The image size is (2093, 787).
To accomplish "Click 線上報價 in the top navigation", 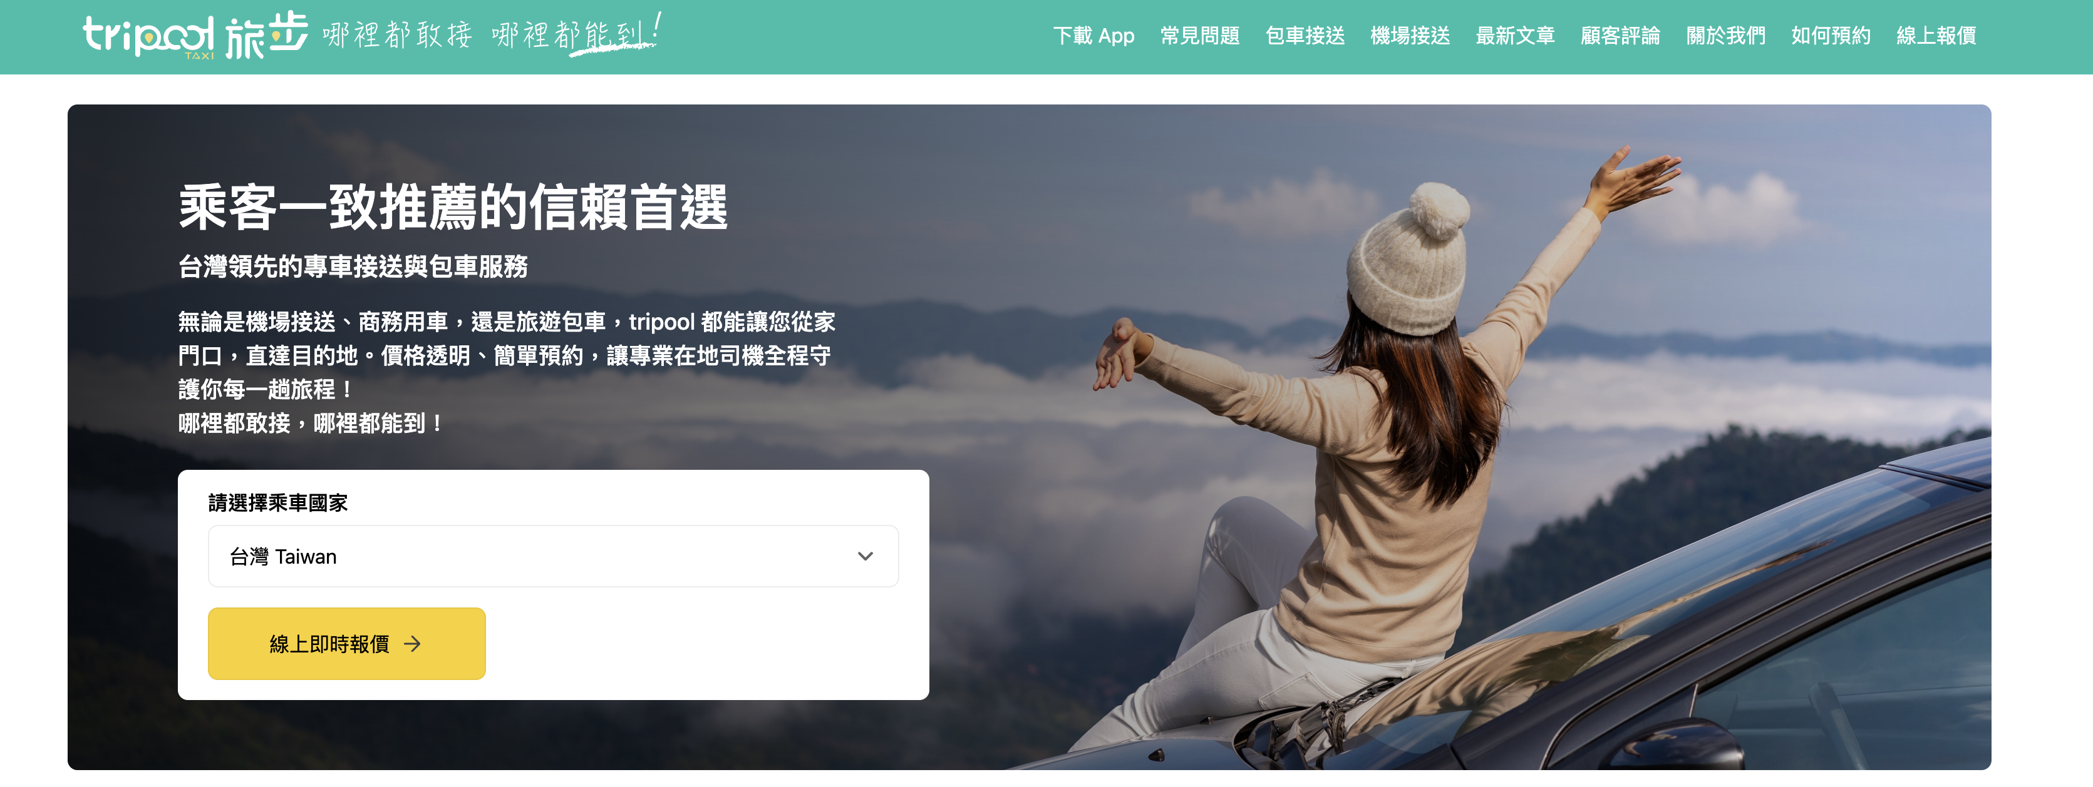I will (1936, 36).
